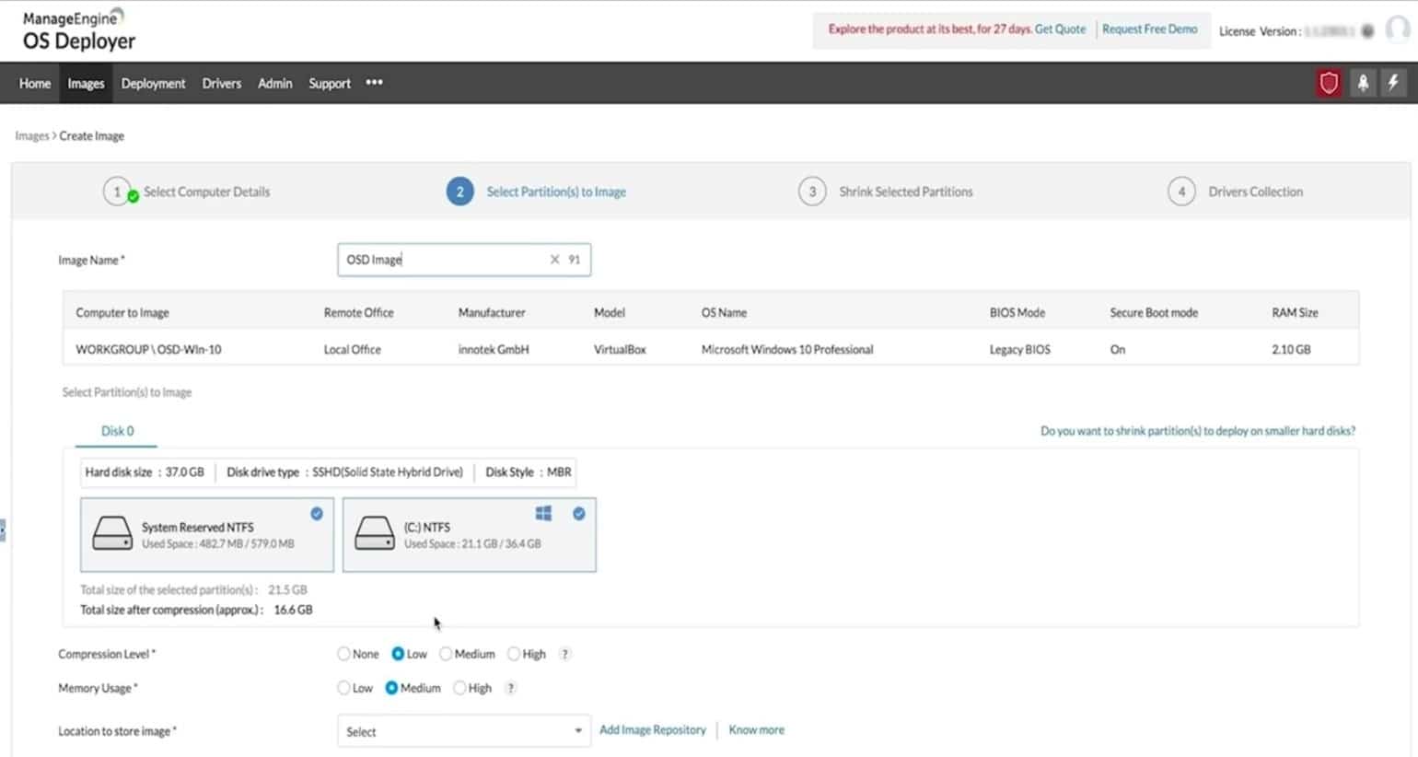Viewport: 1418px width, 757px height.
Task: Click the 2.10 GB RAM size value
Action: 1291,350
